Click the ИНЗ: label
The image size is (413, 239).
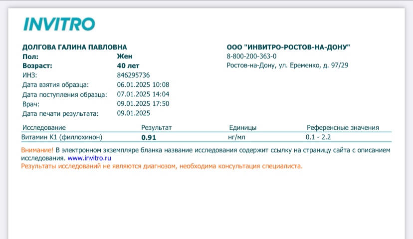[30, 75]
